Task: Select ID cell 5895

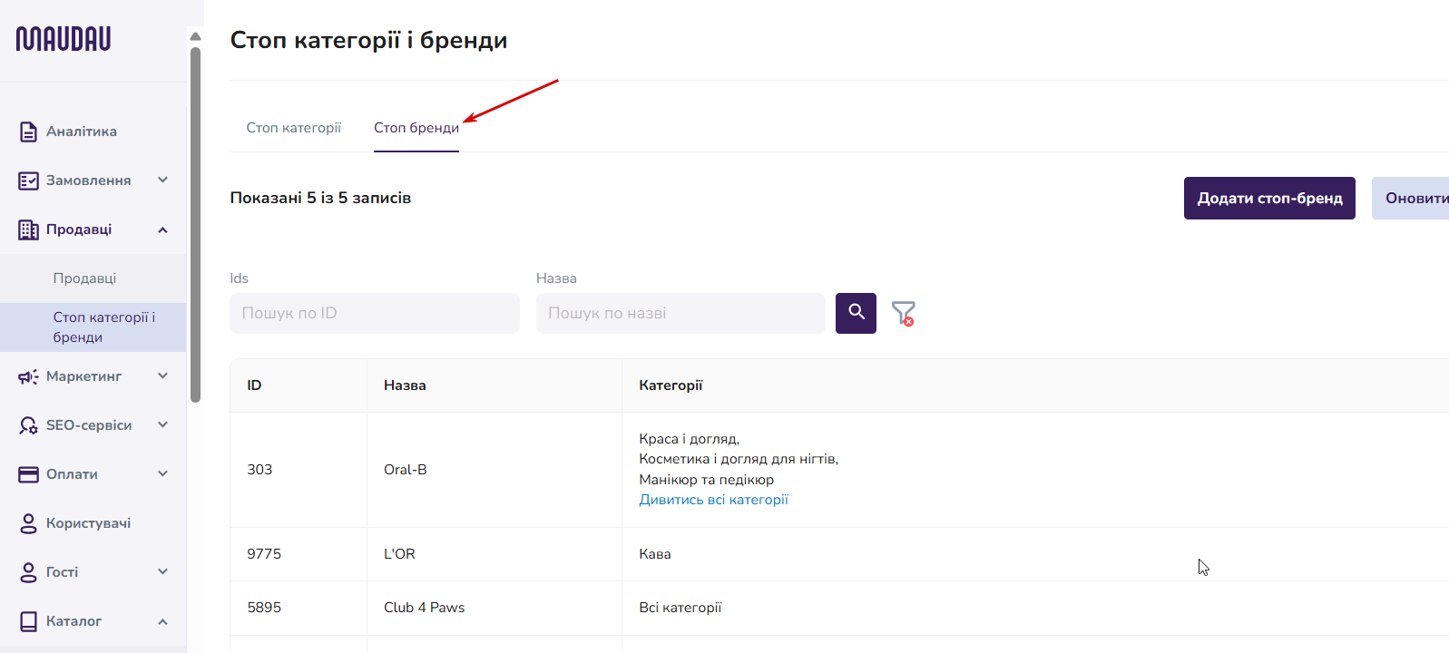Action: tap(264, 608)
